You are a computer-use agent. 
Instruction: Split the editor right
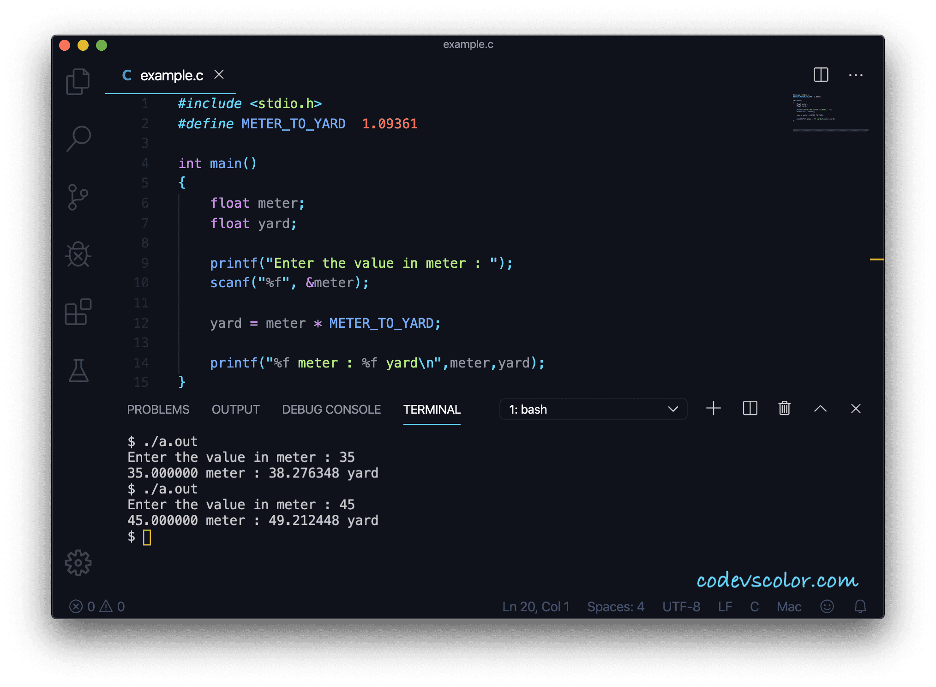(x=821, y=75)
